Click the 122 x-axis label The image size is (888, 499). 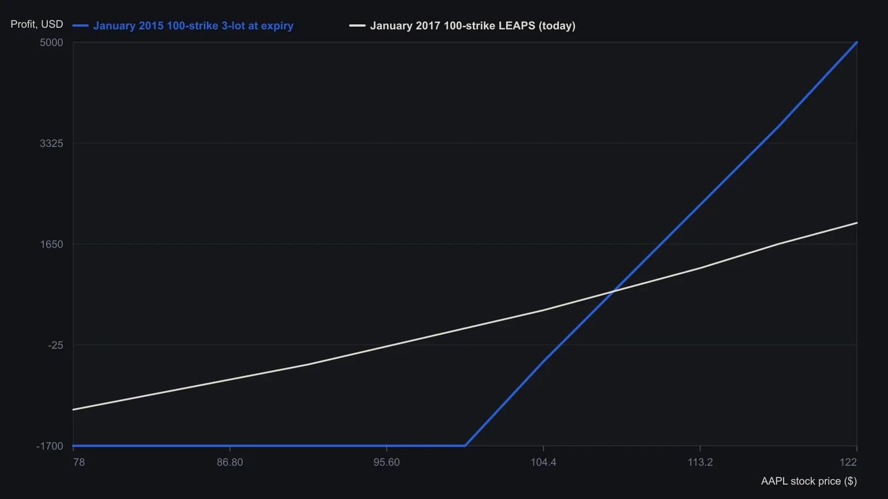tap(848, 462)
